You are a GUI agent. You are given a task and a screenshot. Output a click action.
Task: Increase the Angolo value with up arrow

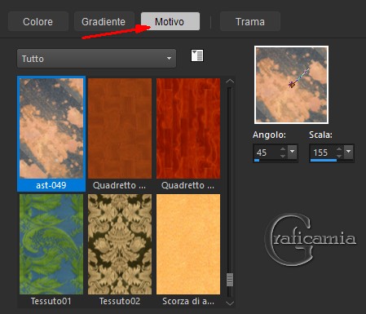tap(283, 149)
